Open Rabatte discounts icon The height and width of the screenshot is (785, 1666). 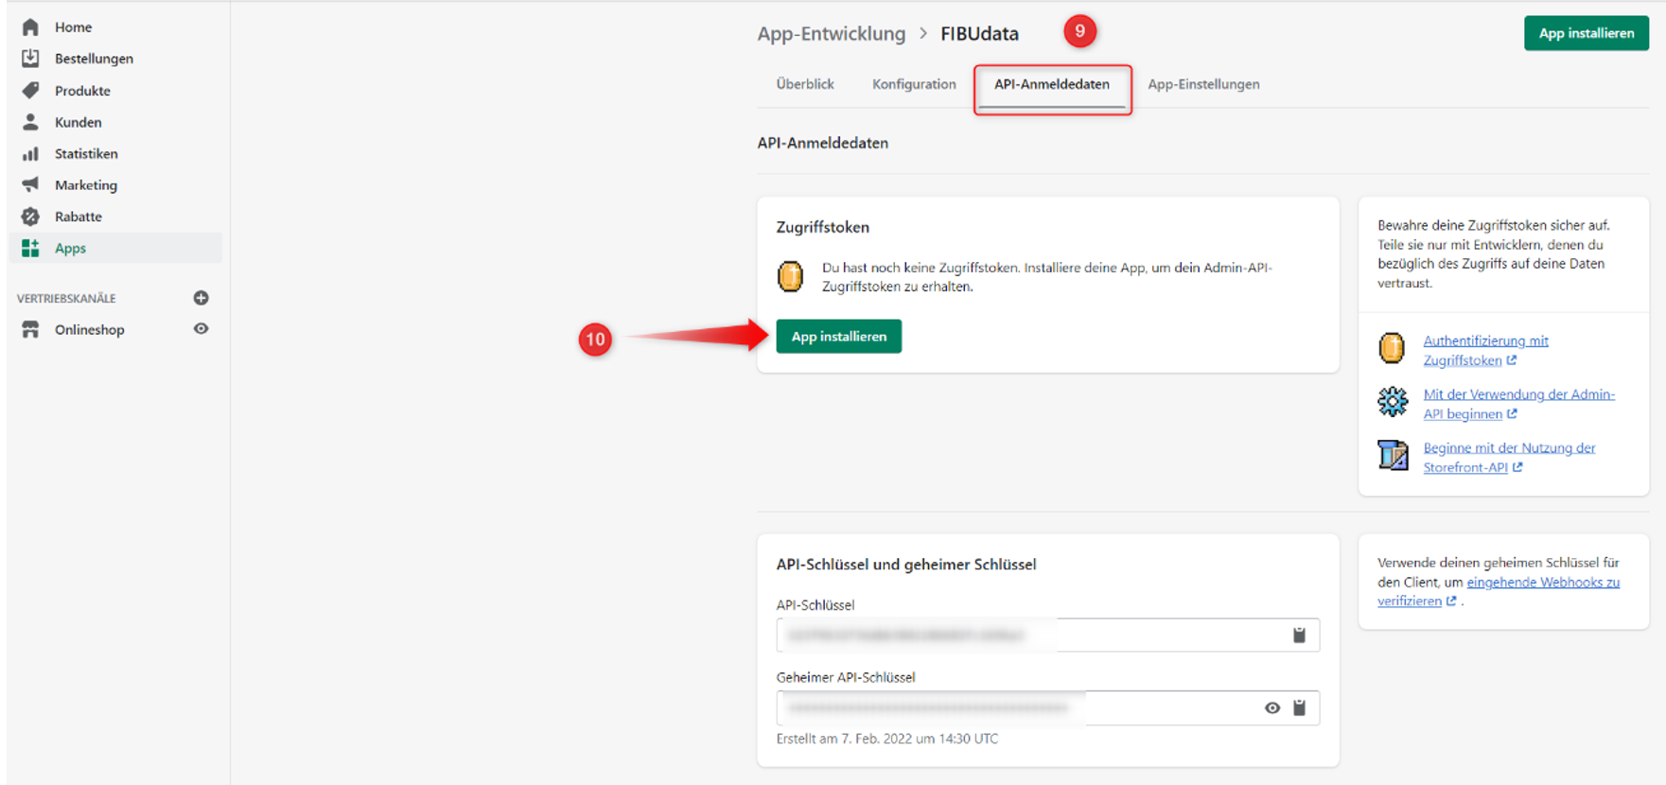click(30, 217)
